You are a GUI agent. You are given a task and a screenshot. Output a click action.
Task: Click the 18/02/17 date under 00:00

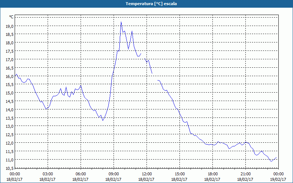[15, 179]
